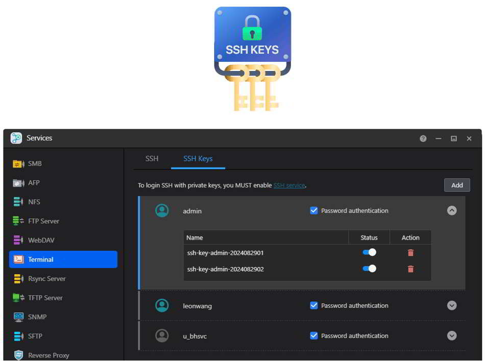Select the WebDAV icon

point(18,240)
